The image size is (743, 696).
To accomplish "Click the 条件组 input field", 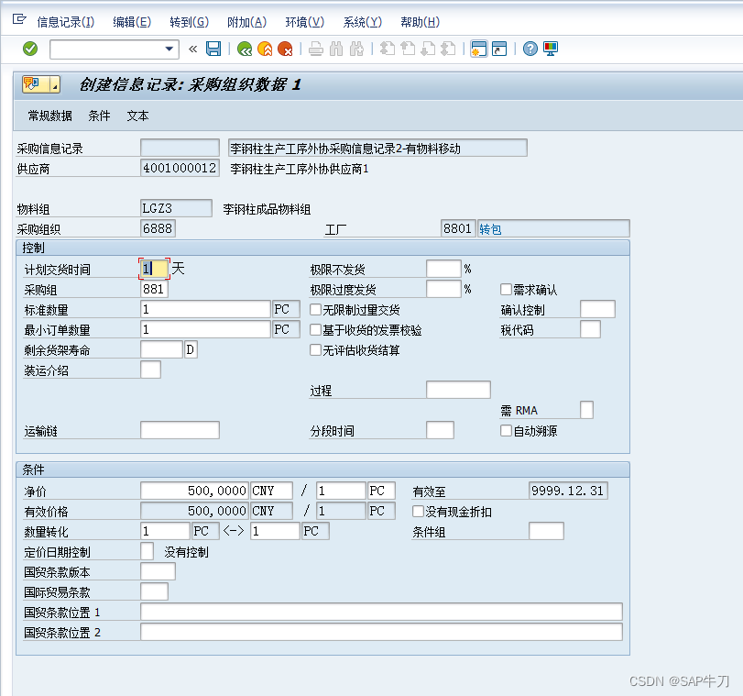I will tap(546, 531).
